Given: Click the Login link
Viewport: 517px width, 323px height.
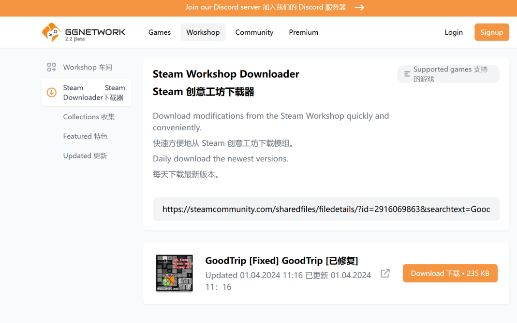Looking at the screenshot, I should point(454,32).
